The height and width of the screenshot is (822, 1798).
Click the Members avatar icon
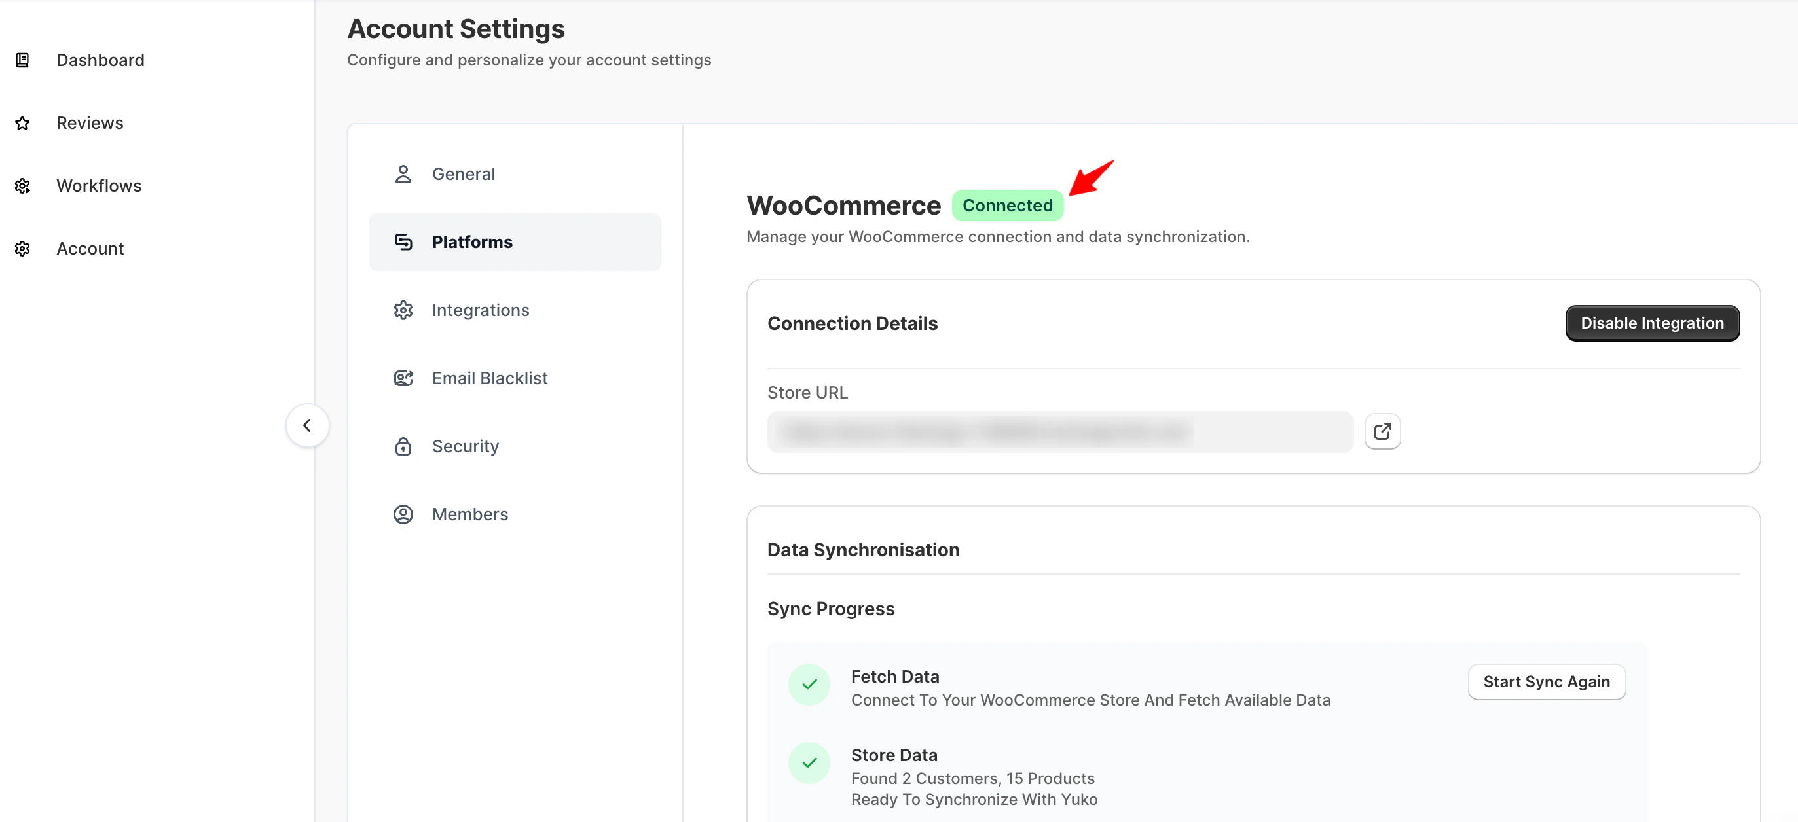click(403, 514)
